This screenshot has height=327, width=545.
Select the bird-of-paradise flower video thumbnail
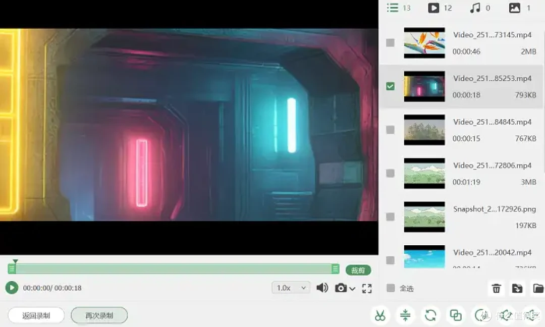click(424, 43)
